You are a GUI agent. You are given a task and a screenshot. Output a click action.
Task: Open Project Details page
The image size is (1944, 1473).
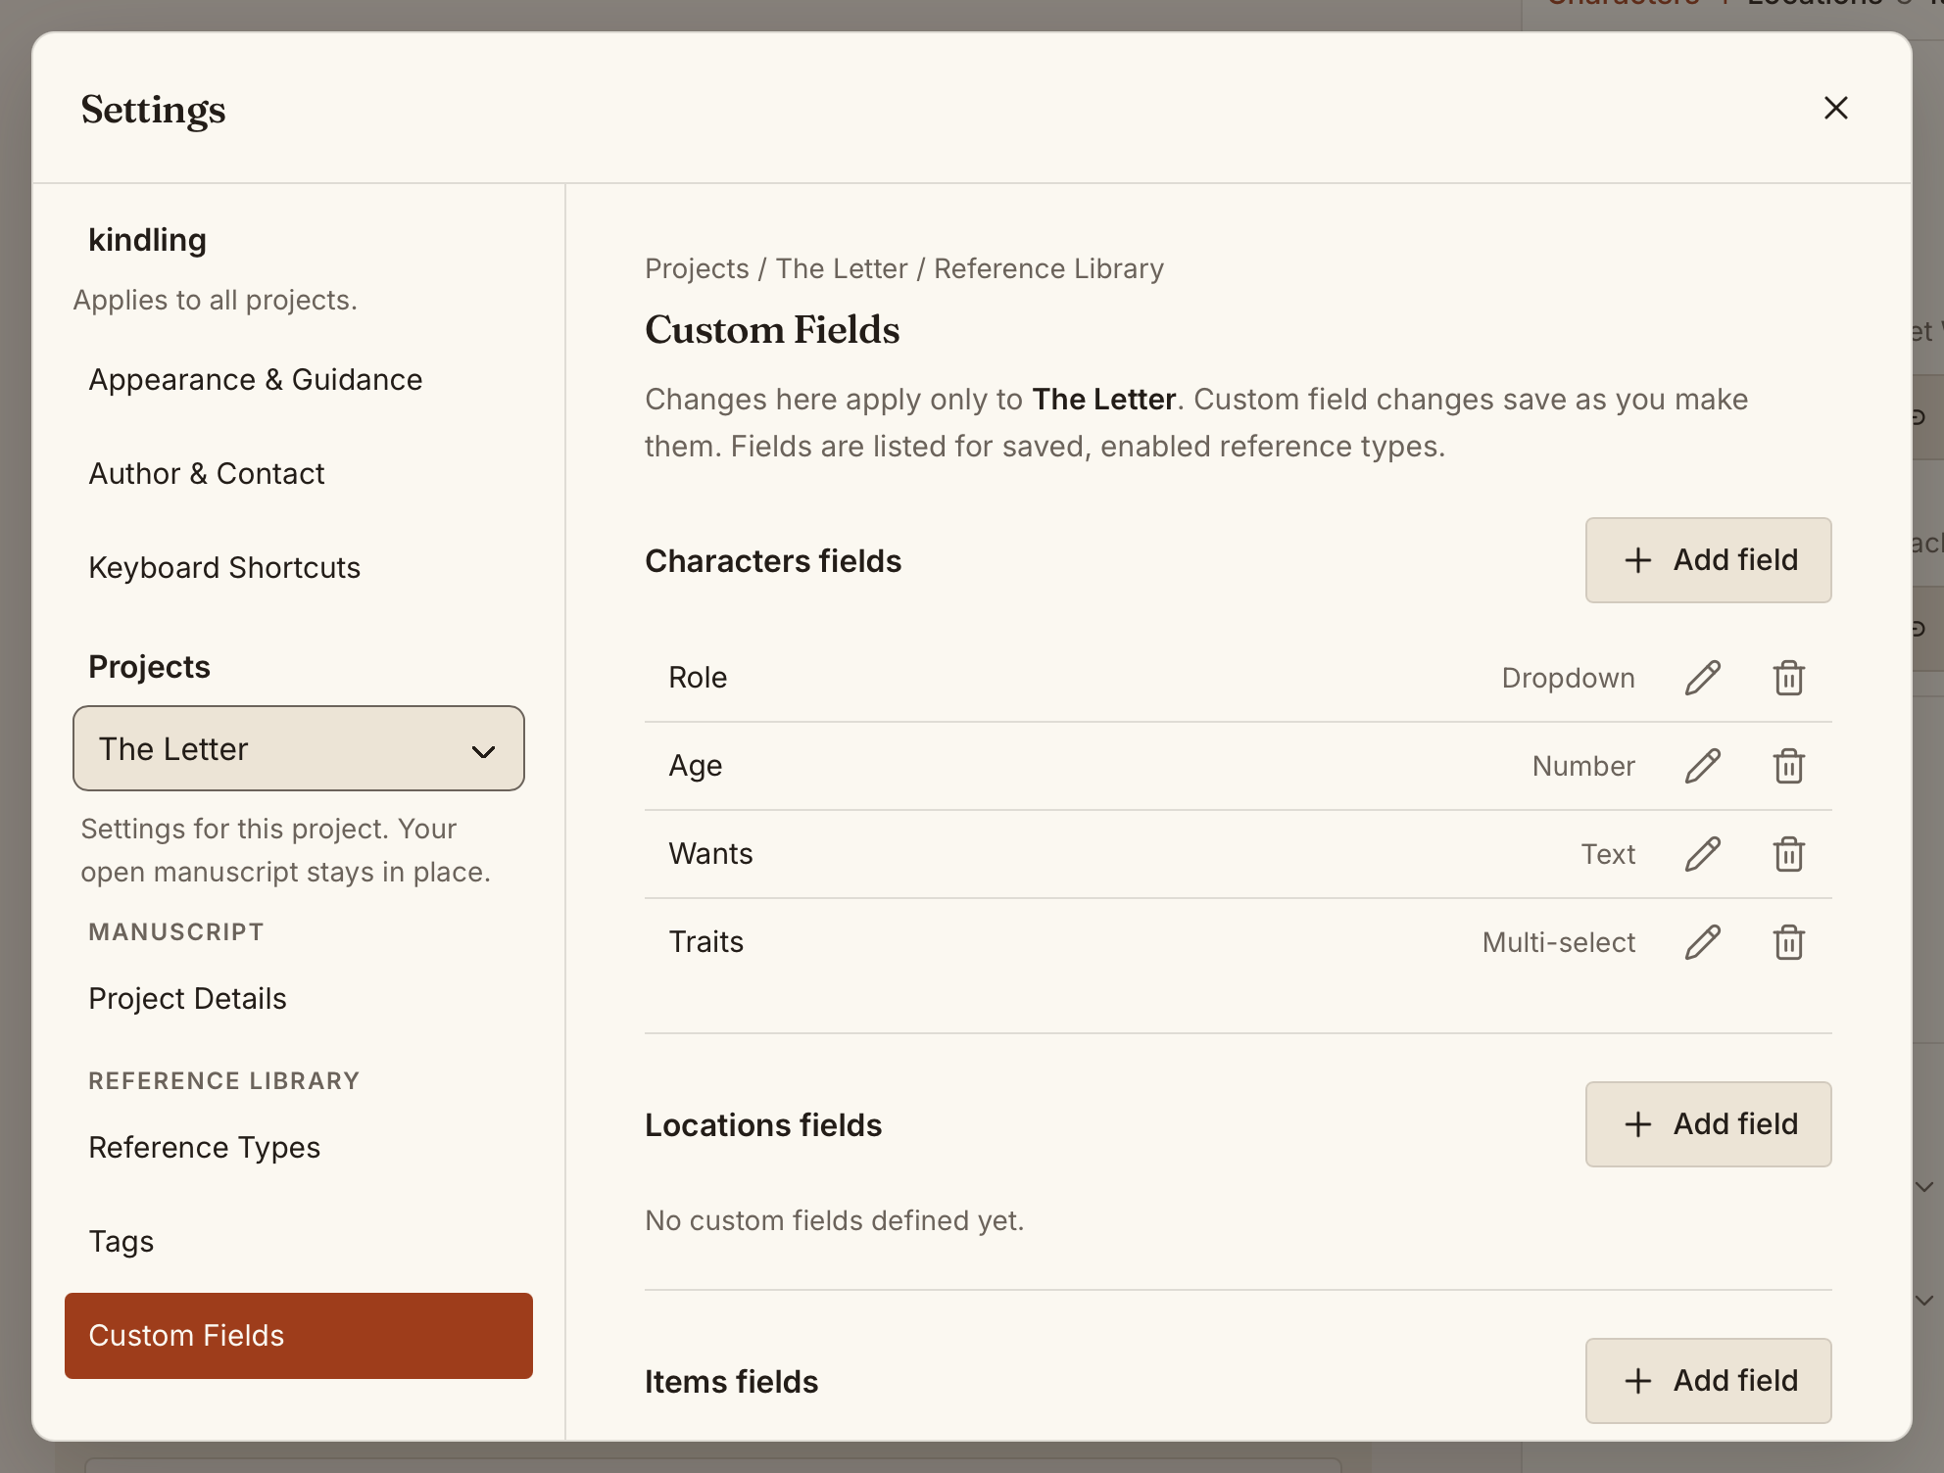(299, 999)
